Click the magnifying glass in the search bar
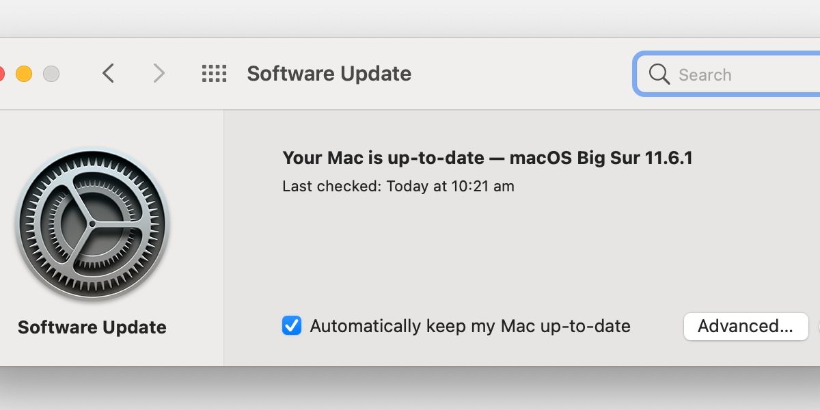Viewport: 820px width, 410px height. point(658,74)
